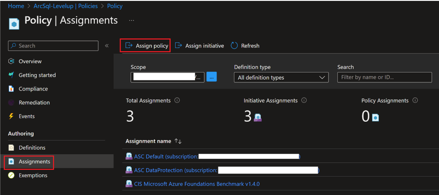Click the Assignment name column header
Screen dimensions: 439x195
click(148, 141)
